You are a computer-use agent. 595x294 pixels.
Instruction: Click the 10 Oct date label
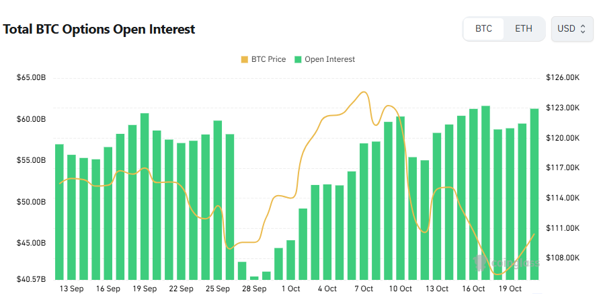[401, 289]
